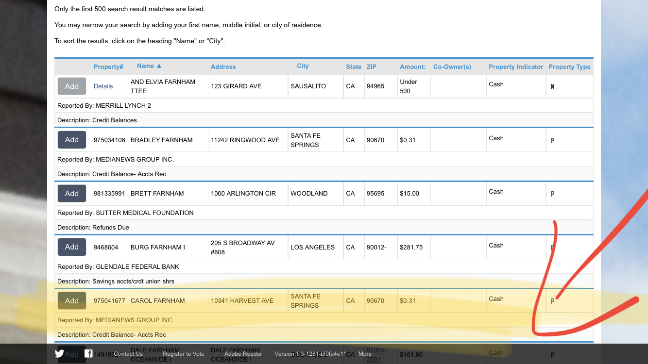Click city SAUSALITO cell
Screen dimensions: 648x364
(x=316, y=86)
